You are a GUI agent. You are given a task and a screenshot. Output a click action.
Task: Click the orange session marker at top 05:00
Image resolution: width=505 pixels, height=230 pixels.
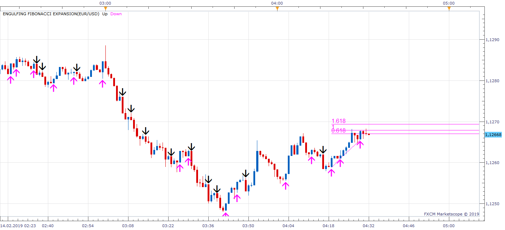449,9
